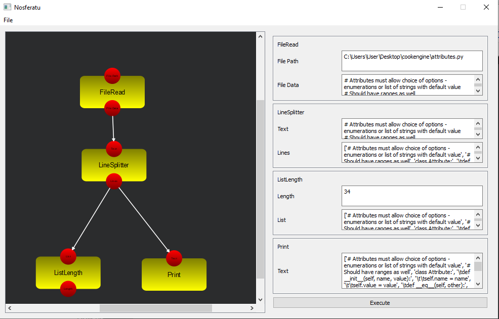The width and height of the screenshot is (499, 319).
Task: Click the File Data label in properties panel
Action: click(288, 85)
